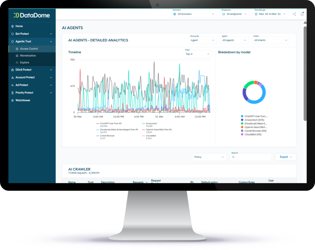This screenshot has height=250, width=315.
Task: Expand the Bot Protect chevron
Action: tap(51, 34)
